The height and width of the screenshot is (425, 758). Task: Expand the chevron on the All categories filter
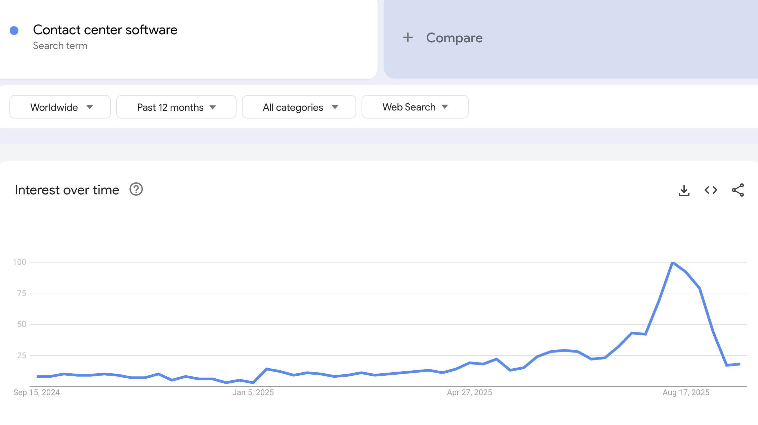(x=335, y=107)
